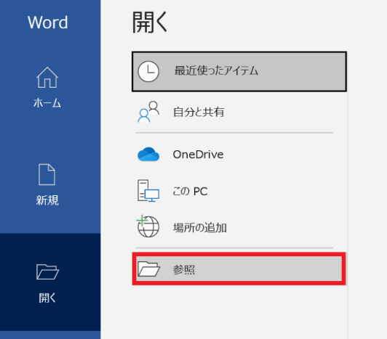This screenshot has width=387, height=339.
Task: Click the folder icon next to 参照
Action: (148, 269)
